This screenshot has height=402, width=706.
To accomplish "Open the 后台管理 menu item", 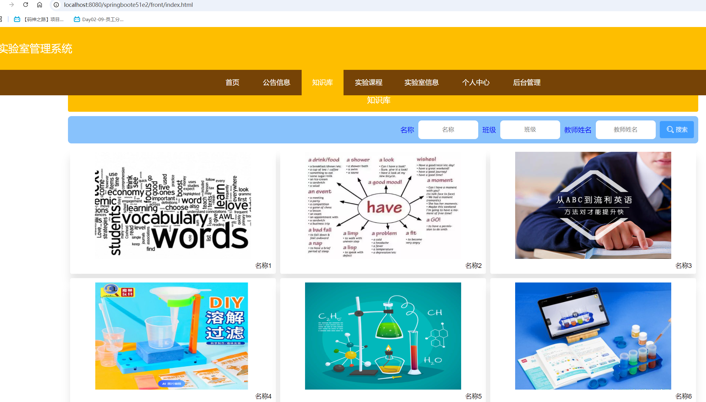I will click(x=527, y=83).
